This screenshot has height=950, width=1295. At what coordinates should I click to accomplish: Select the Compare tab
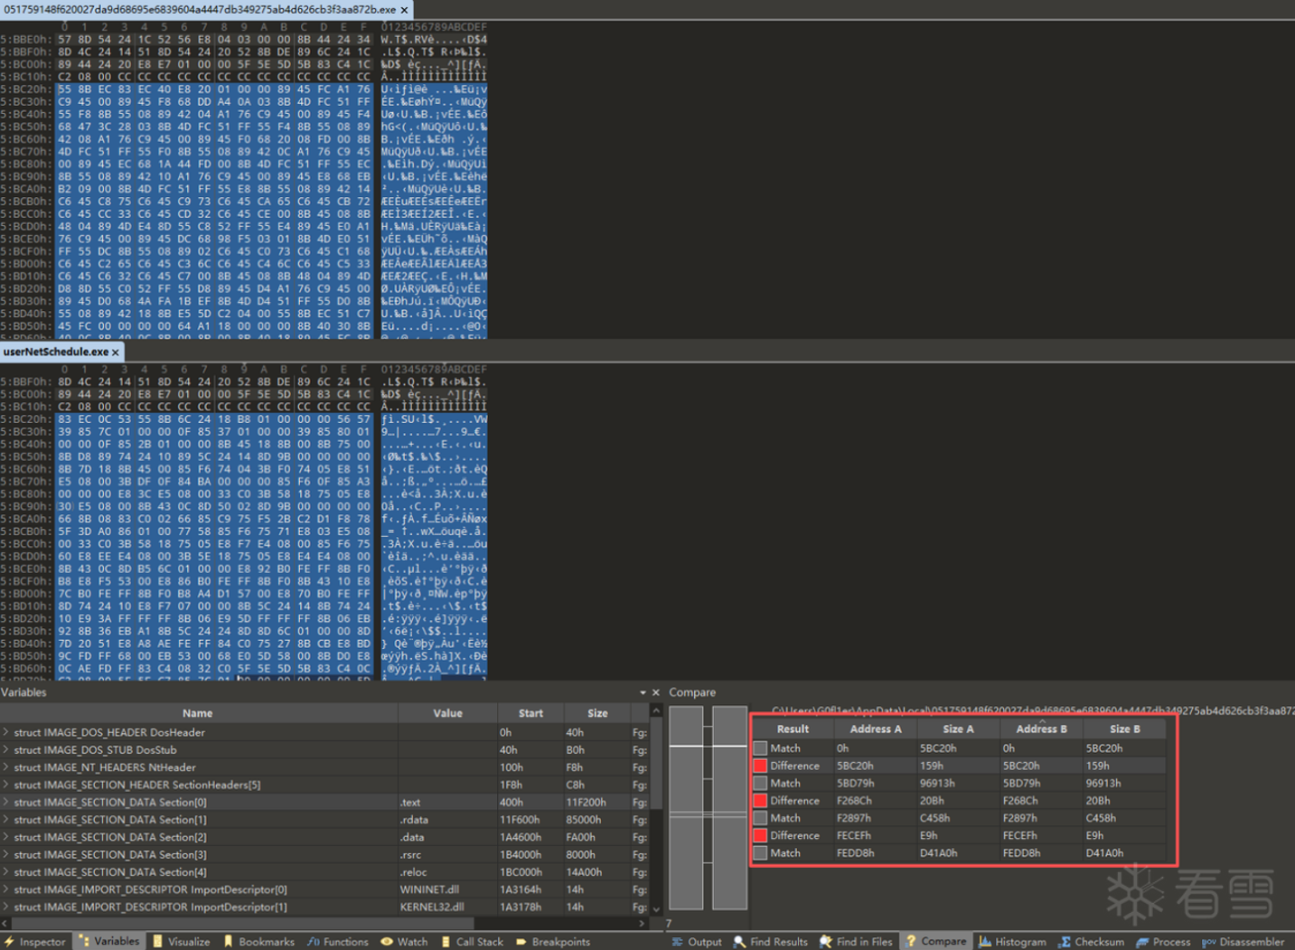coord(936,942)
